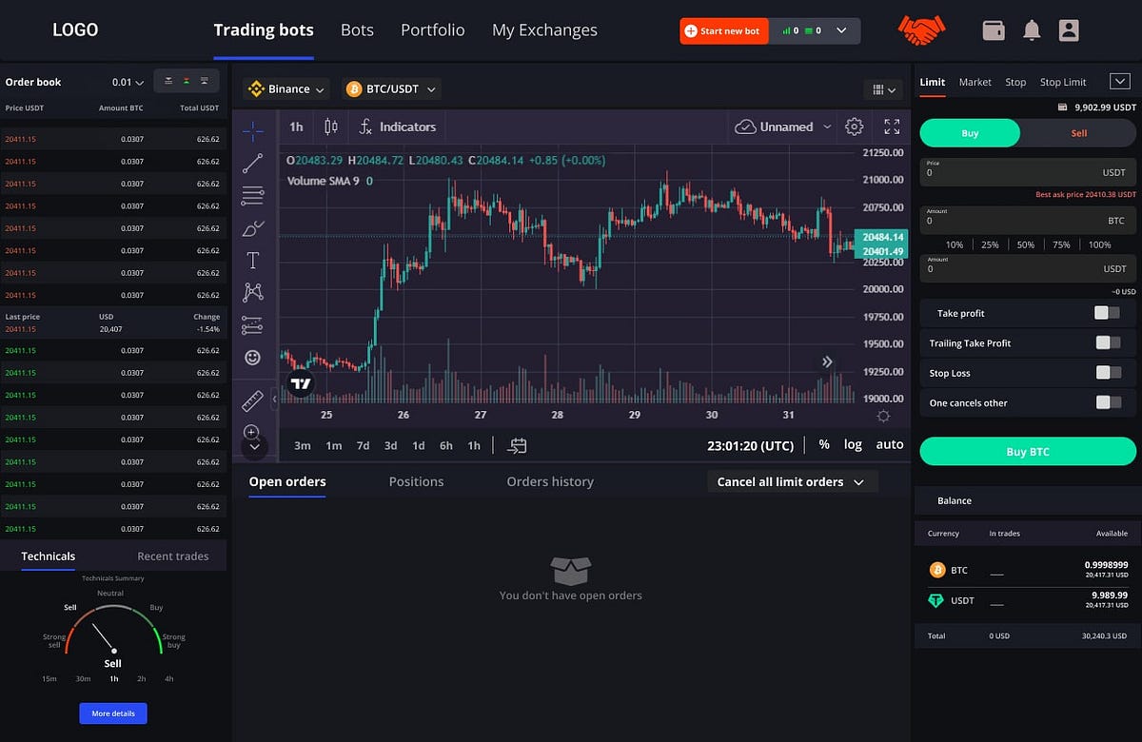Select the 50% amount slider mark
Viewport: 1142px width, 742px height.
pyautogui.click(x=1026, y=244)
